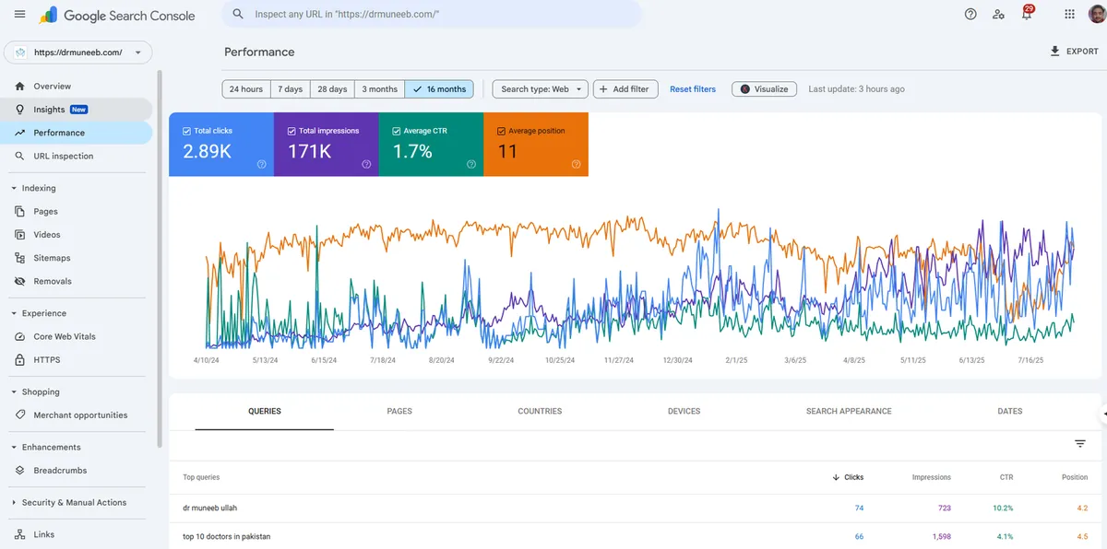Click the URL inspection magnifier icon
The width and height of the screenshot is (1107, 549).
(19, 156)
